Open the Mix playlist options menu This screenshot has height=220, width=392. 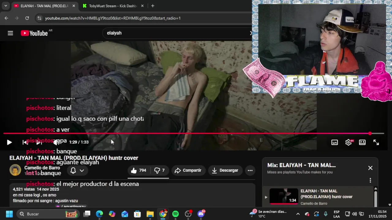(x=370, y=180)
